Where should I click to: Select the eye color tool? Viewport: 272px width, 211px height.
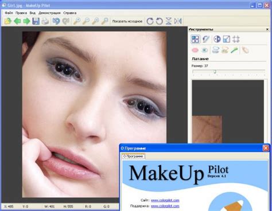(205, 50)
